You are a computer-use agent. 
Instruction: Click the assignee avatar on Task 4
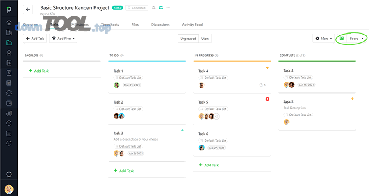[201, 85]
